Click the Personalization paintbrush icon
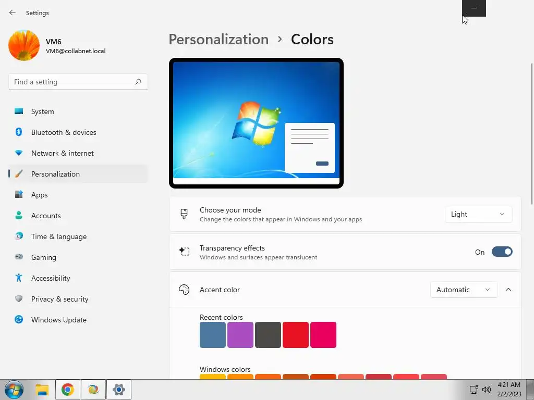534x400 pixels. [x=19, y=173]
